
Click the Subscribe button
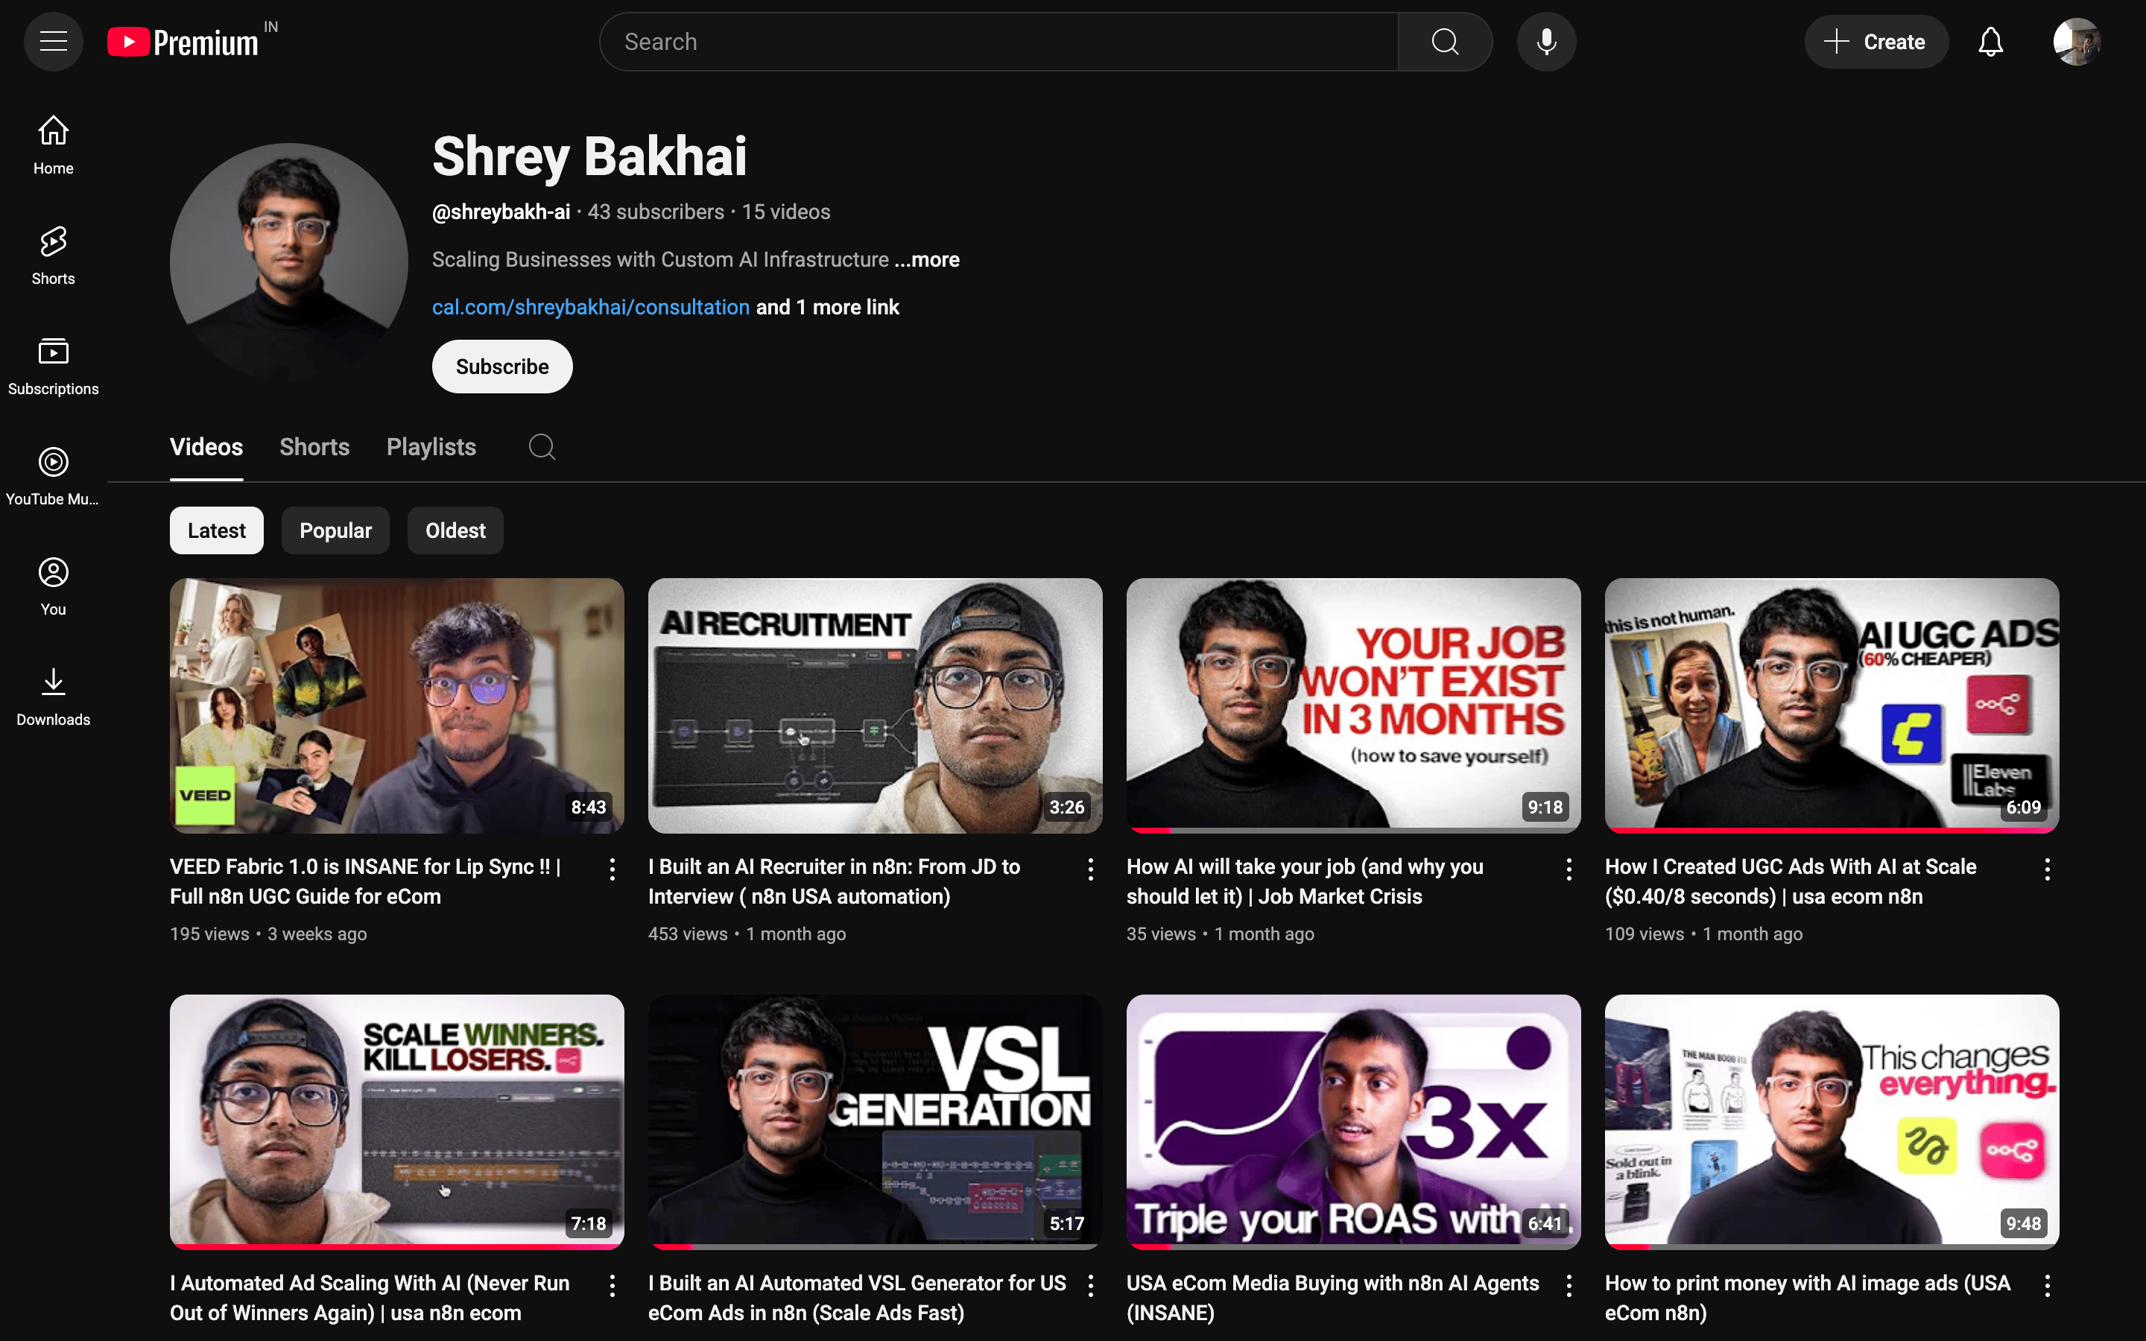tap(502, 367)
